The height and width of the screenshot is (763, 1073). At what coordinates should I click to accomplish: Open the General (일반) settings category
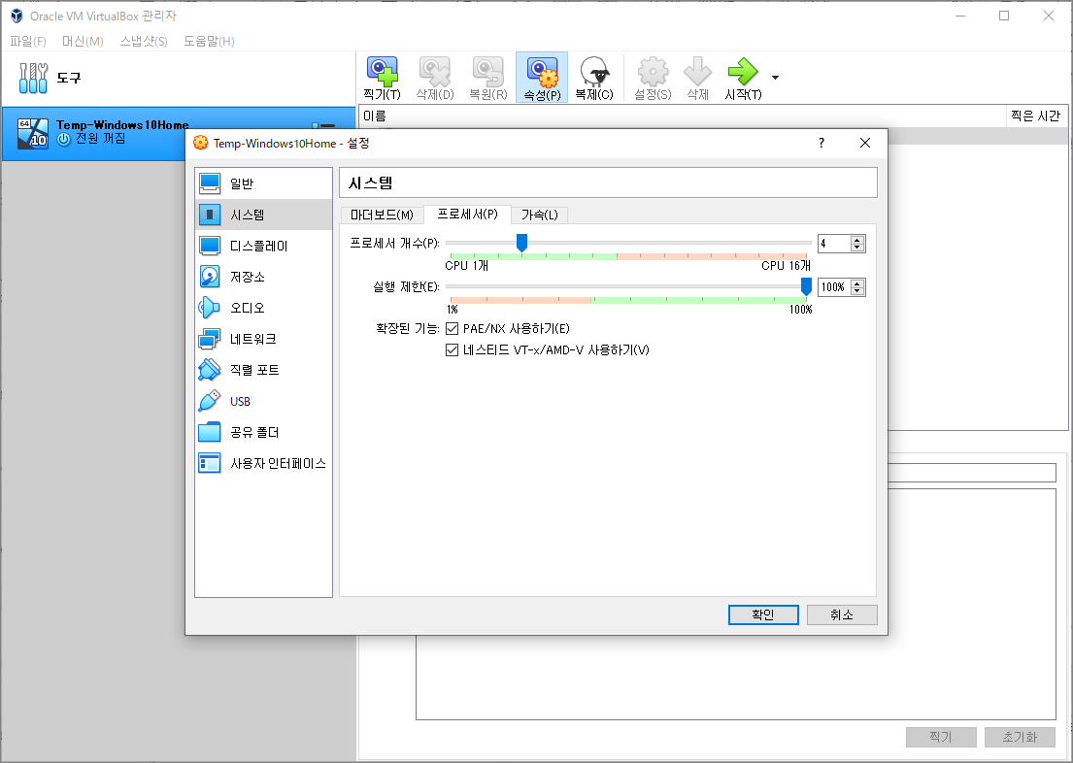[x=263, y=183]
